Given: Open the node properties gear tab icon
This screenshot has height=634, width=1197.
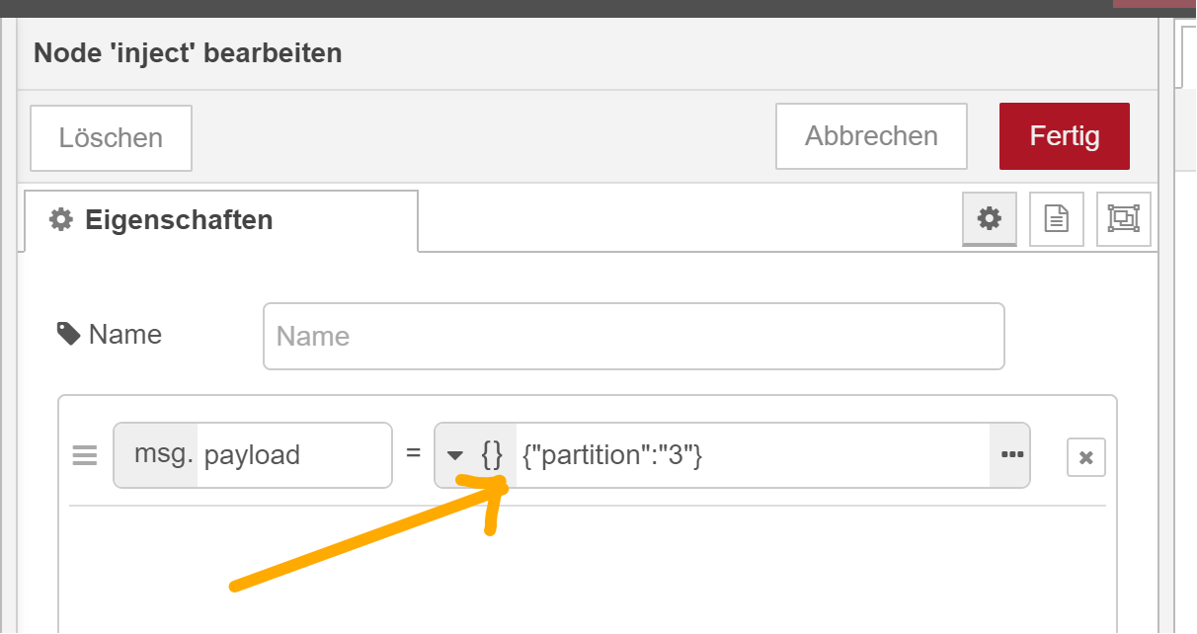Looking at the screenshot, I should pos(989,218).
